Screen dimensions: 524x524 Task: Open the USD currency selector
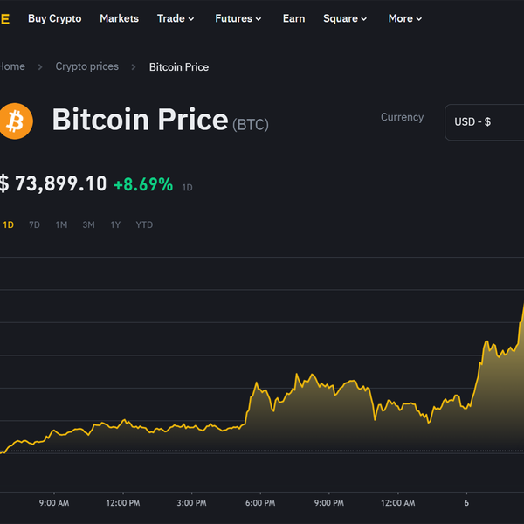486,122
